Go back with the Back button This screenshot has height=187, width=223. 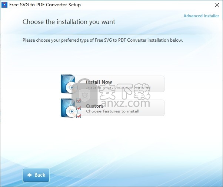point(36,175)
